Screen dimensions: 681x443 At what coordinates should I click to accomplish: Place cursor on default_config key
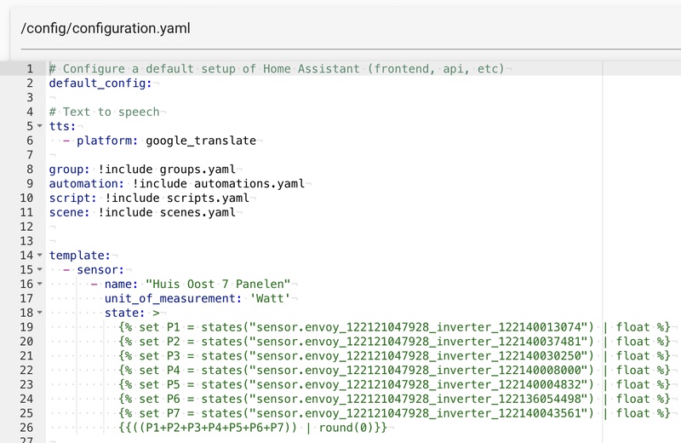click(x=99, y=83)
